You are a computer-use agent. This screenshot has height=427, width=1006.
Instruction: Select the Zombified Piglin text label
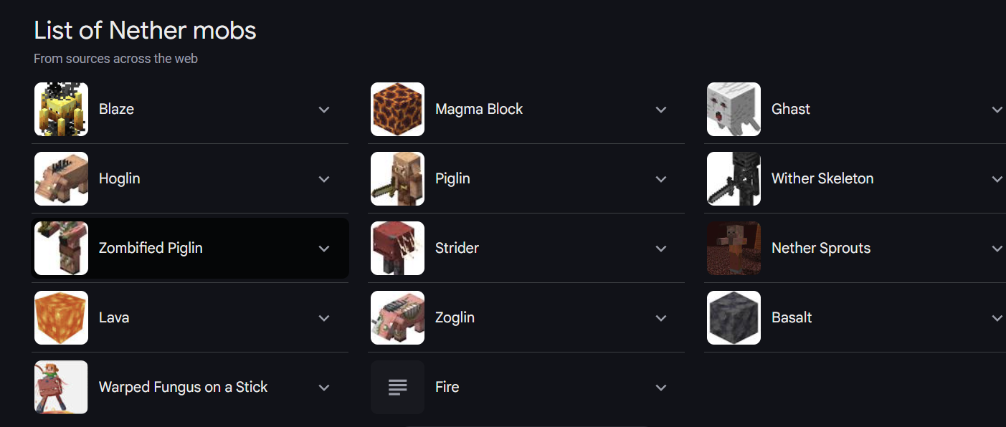[x=151, y=248]
